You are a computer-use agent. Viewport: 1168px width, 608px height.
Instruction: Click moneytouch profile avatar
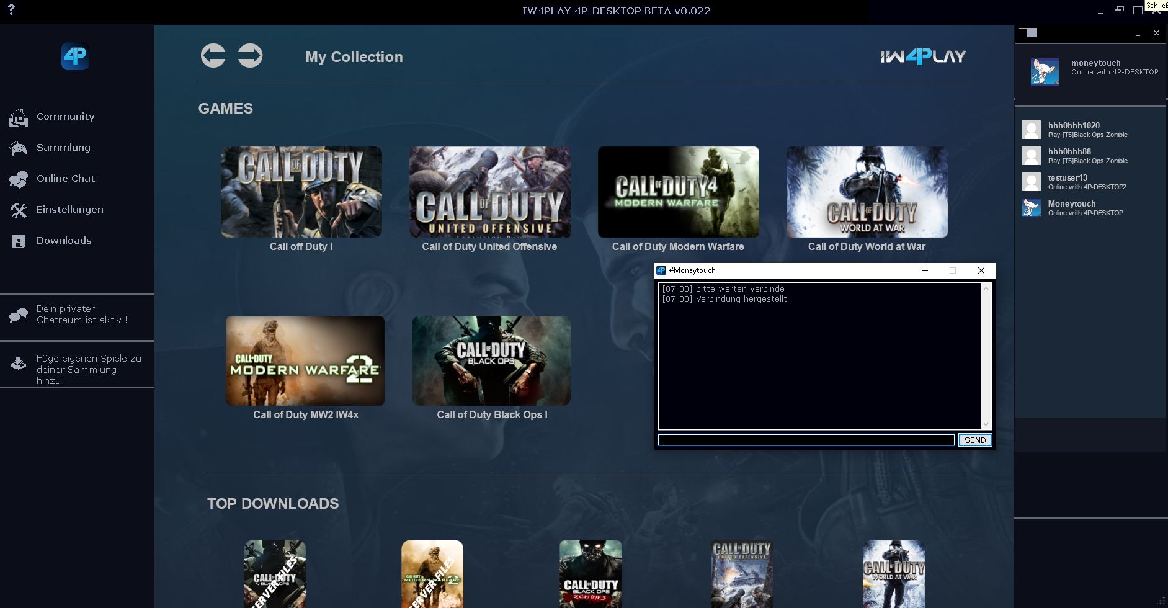coord(1045,72)
